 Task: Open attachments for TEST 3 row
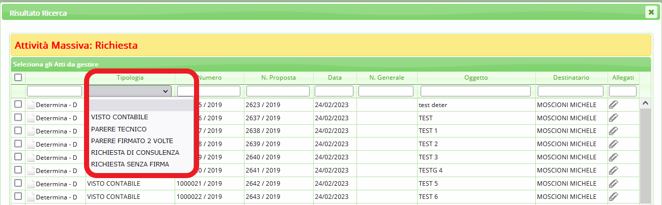point(614,157)
